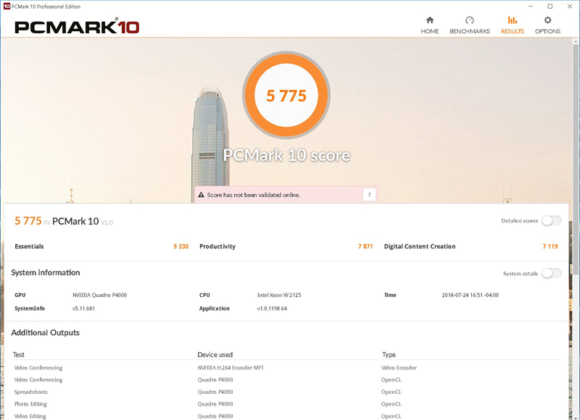Click the Application version v1.0.1198 64

(272, 308)
